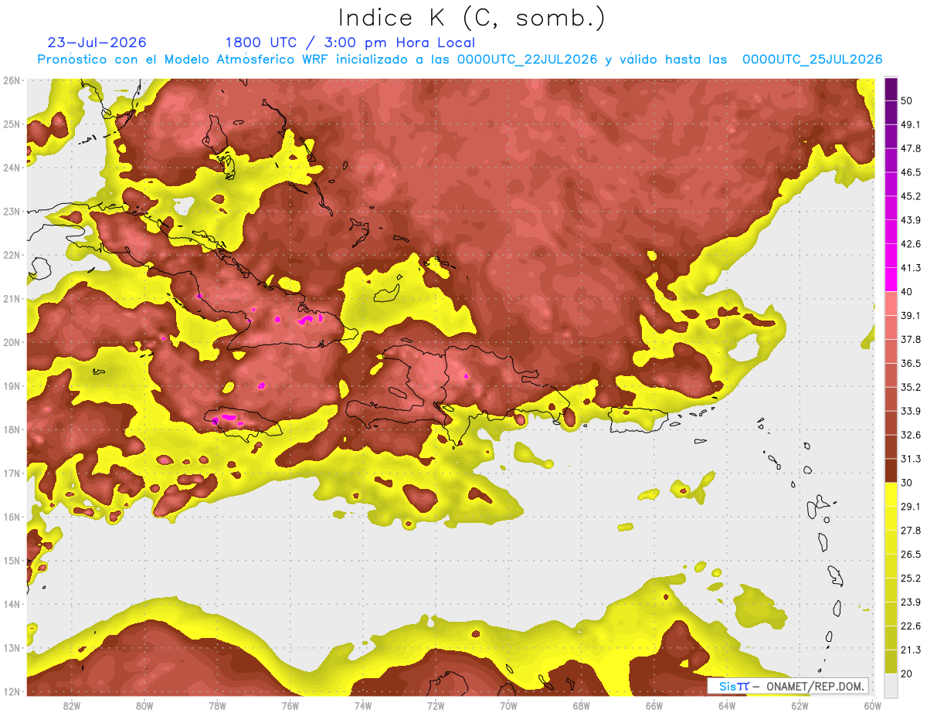Select the colorbar value "41.3"
The width and height of the screenshot is (927, 716).
pos(912,268)
